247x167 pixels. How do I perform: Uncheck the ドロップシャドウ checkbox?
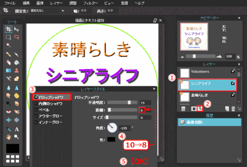pos(36,97)
